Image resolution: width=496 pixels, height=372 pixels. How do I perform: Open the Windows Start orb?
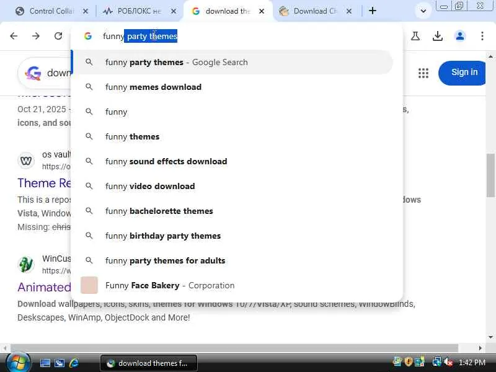pyautogui.click(x=19, y=363)
